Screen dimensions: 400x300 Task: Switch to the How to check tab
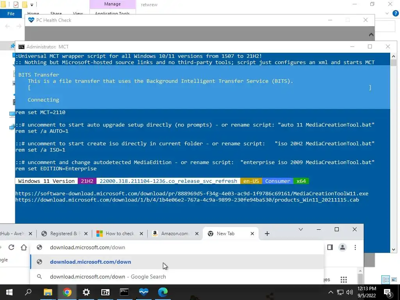click(120, 234)
